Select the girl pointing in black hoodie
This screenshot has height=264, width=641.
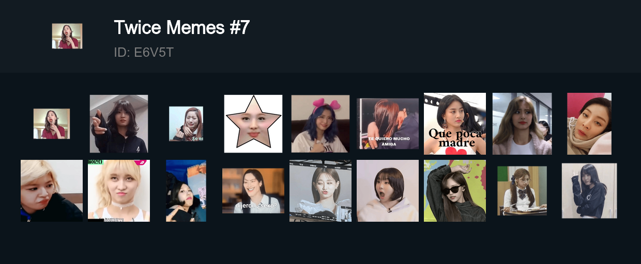pyautogui.click(x=119, y=124)
